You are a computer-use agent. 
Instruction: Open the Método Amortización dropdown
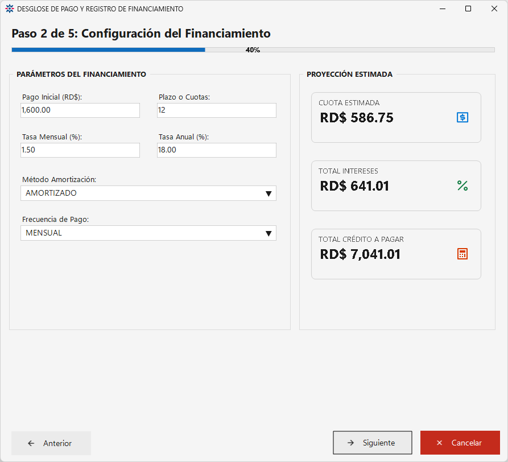pos(148,193)
